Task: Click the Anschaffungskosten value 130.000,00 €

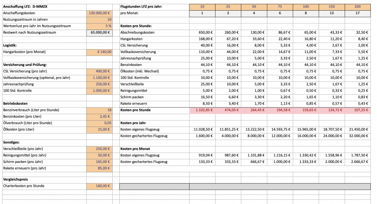Action: tap(99, 13)
